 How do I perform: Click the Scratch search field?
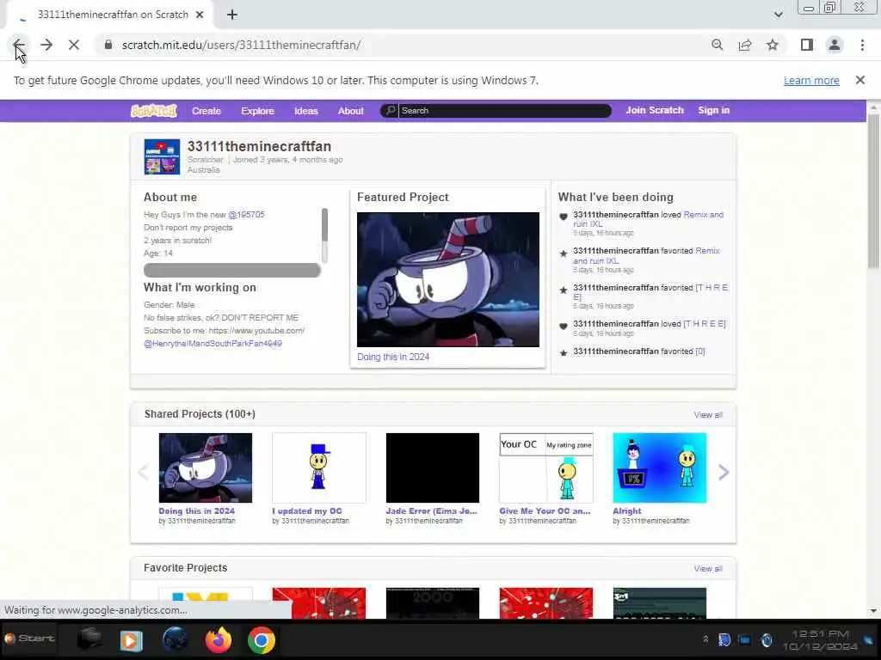[502, 111]
